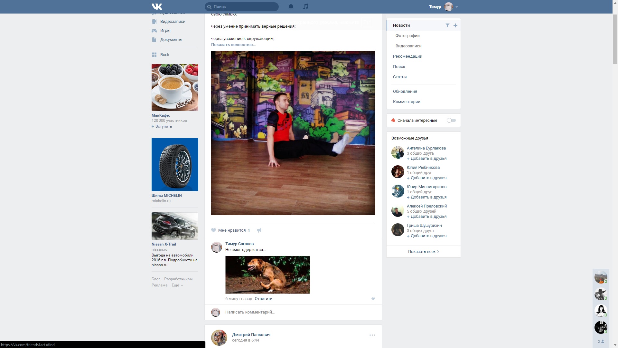The image size is (618, 348).
Task: Switch to Фотографии feed
Action: [407, 36]
